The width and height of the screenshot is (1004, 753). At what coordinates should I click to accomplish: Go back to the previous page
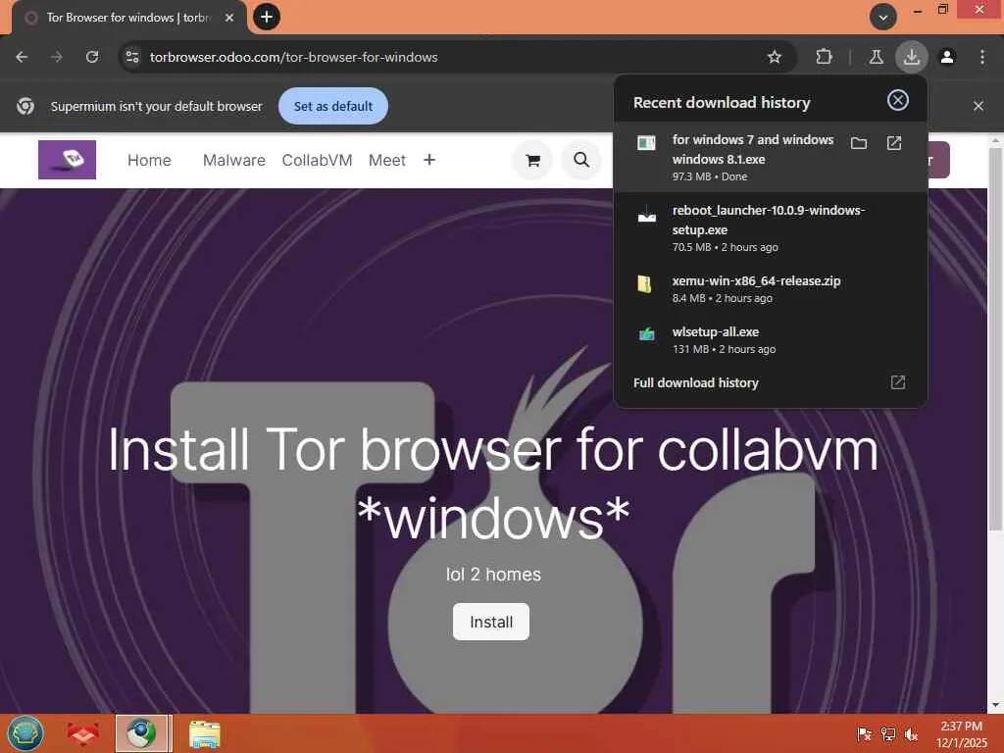(x=22, y=57)
